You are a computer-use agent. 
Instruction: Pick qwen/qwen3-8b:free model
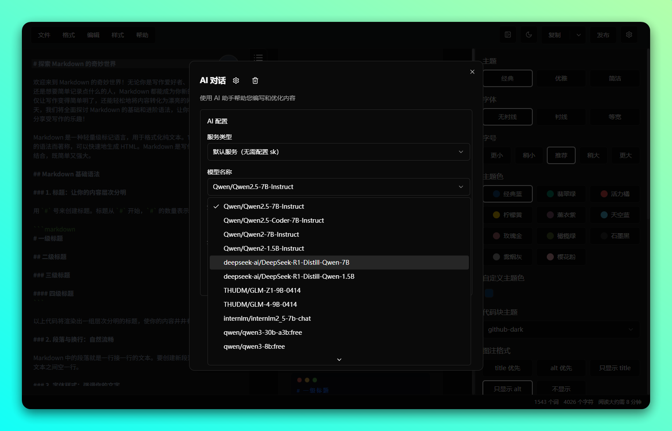pyautogui.click(x=339, y=347)
